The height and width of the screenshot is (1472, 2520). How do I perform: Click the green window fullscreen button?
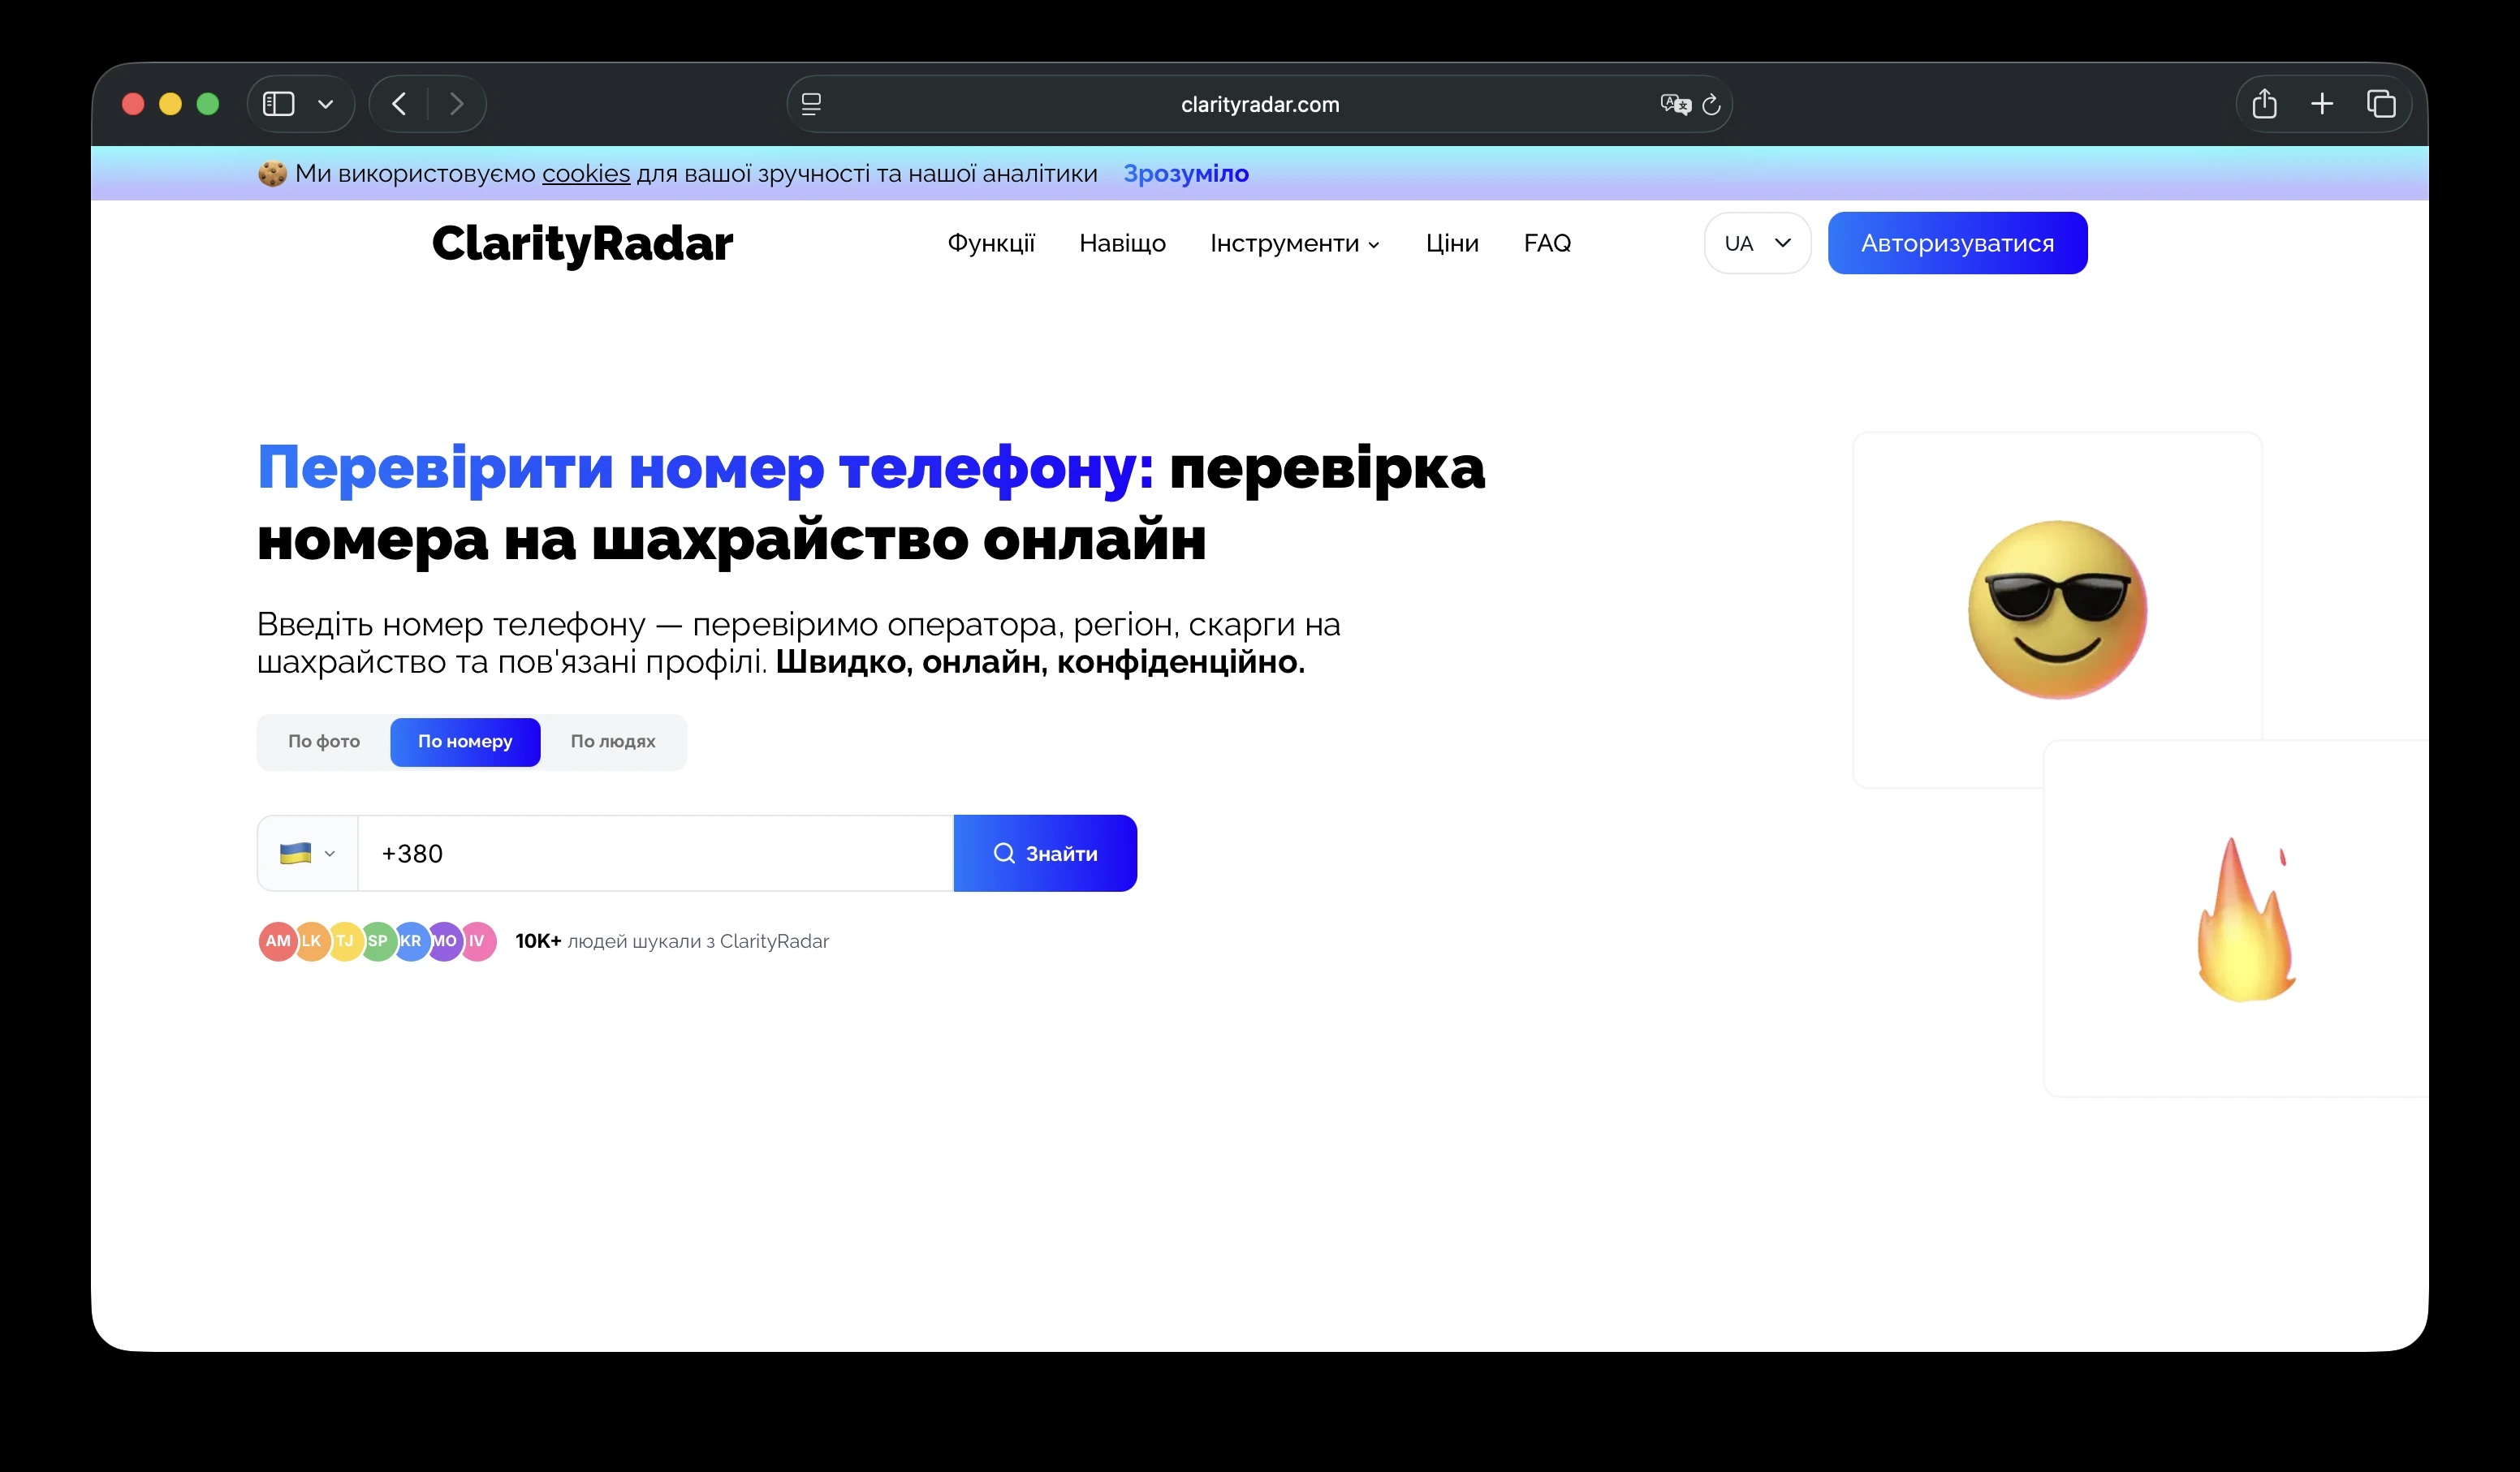[208, 104]
